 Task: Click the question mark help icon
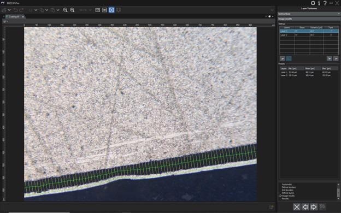click(x=325, y=3)
